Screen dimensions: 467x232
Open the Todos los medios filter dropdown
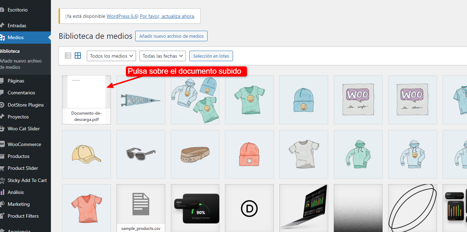[112, 56]
